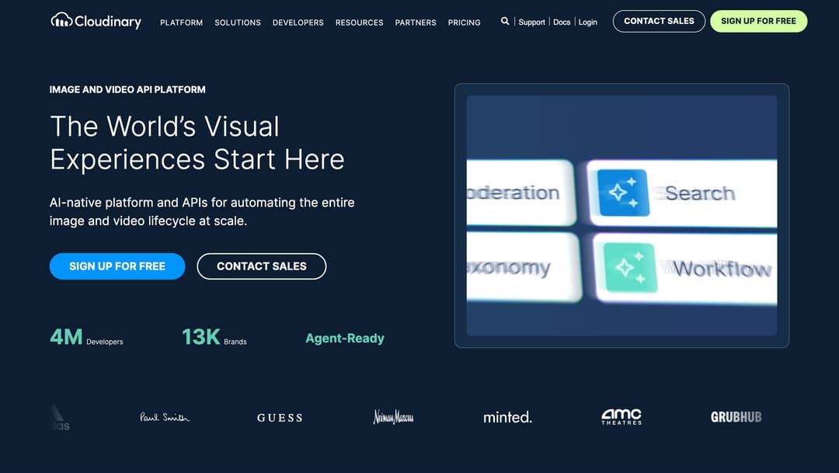
Task: Click the headline "The World's Visual Experiences Start Here"
Action: click(x=197, y=143)
